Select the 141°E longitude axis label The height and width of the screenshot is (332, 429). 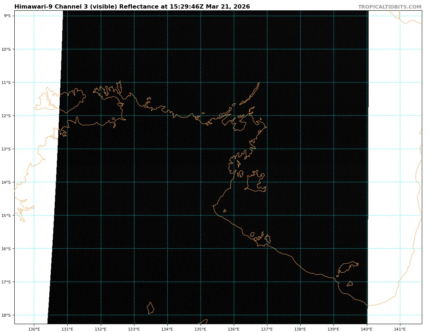coord(400,329)
